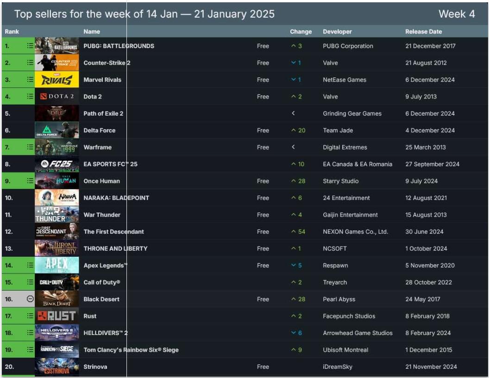Click developer PUBG Corporation

tap(348, 46)
